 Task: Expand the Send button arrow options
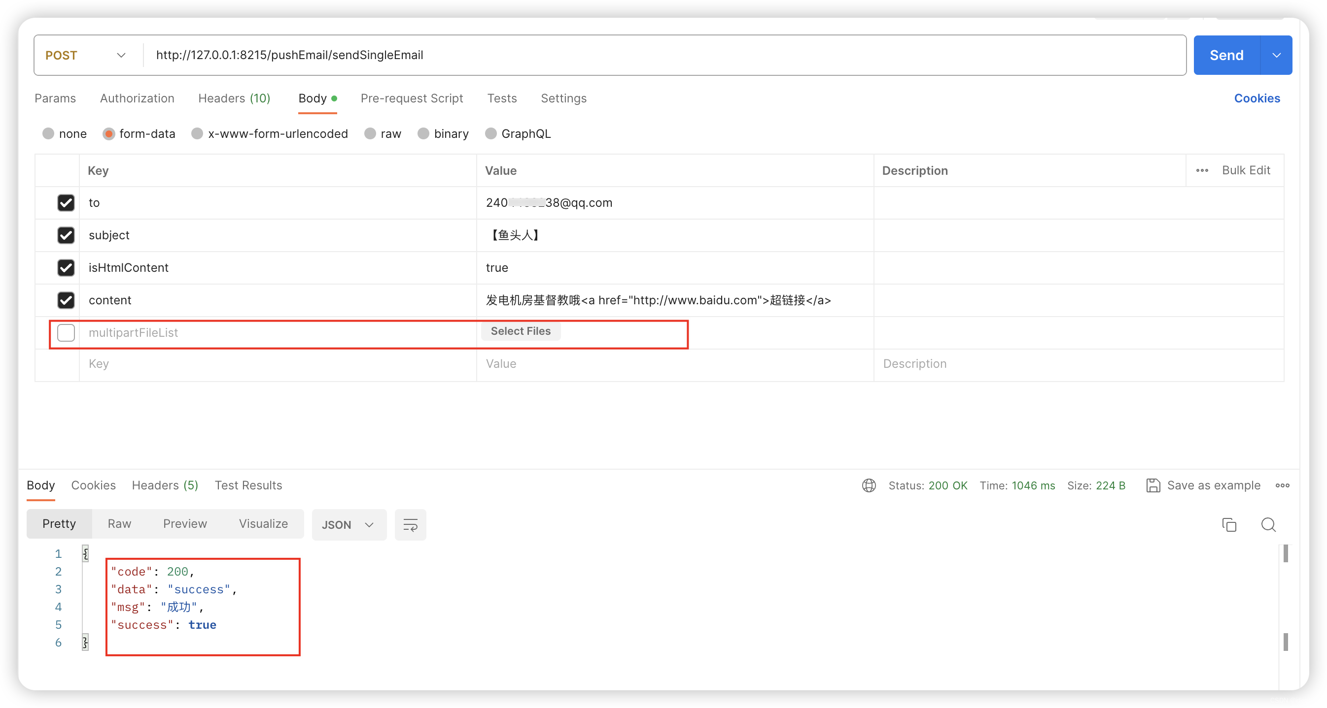point(1276,55)
